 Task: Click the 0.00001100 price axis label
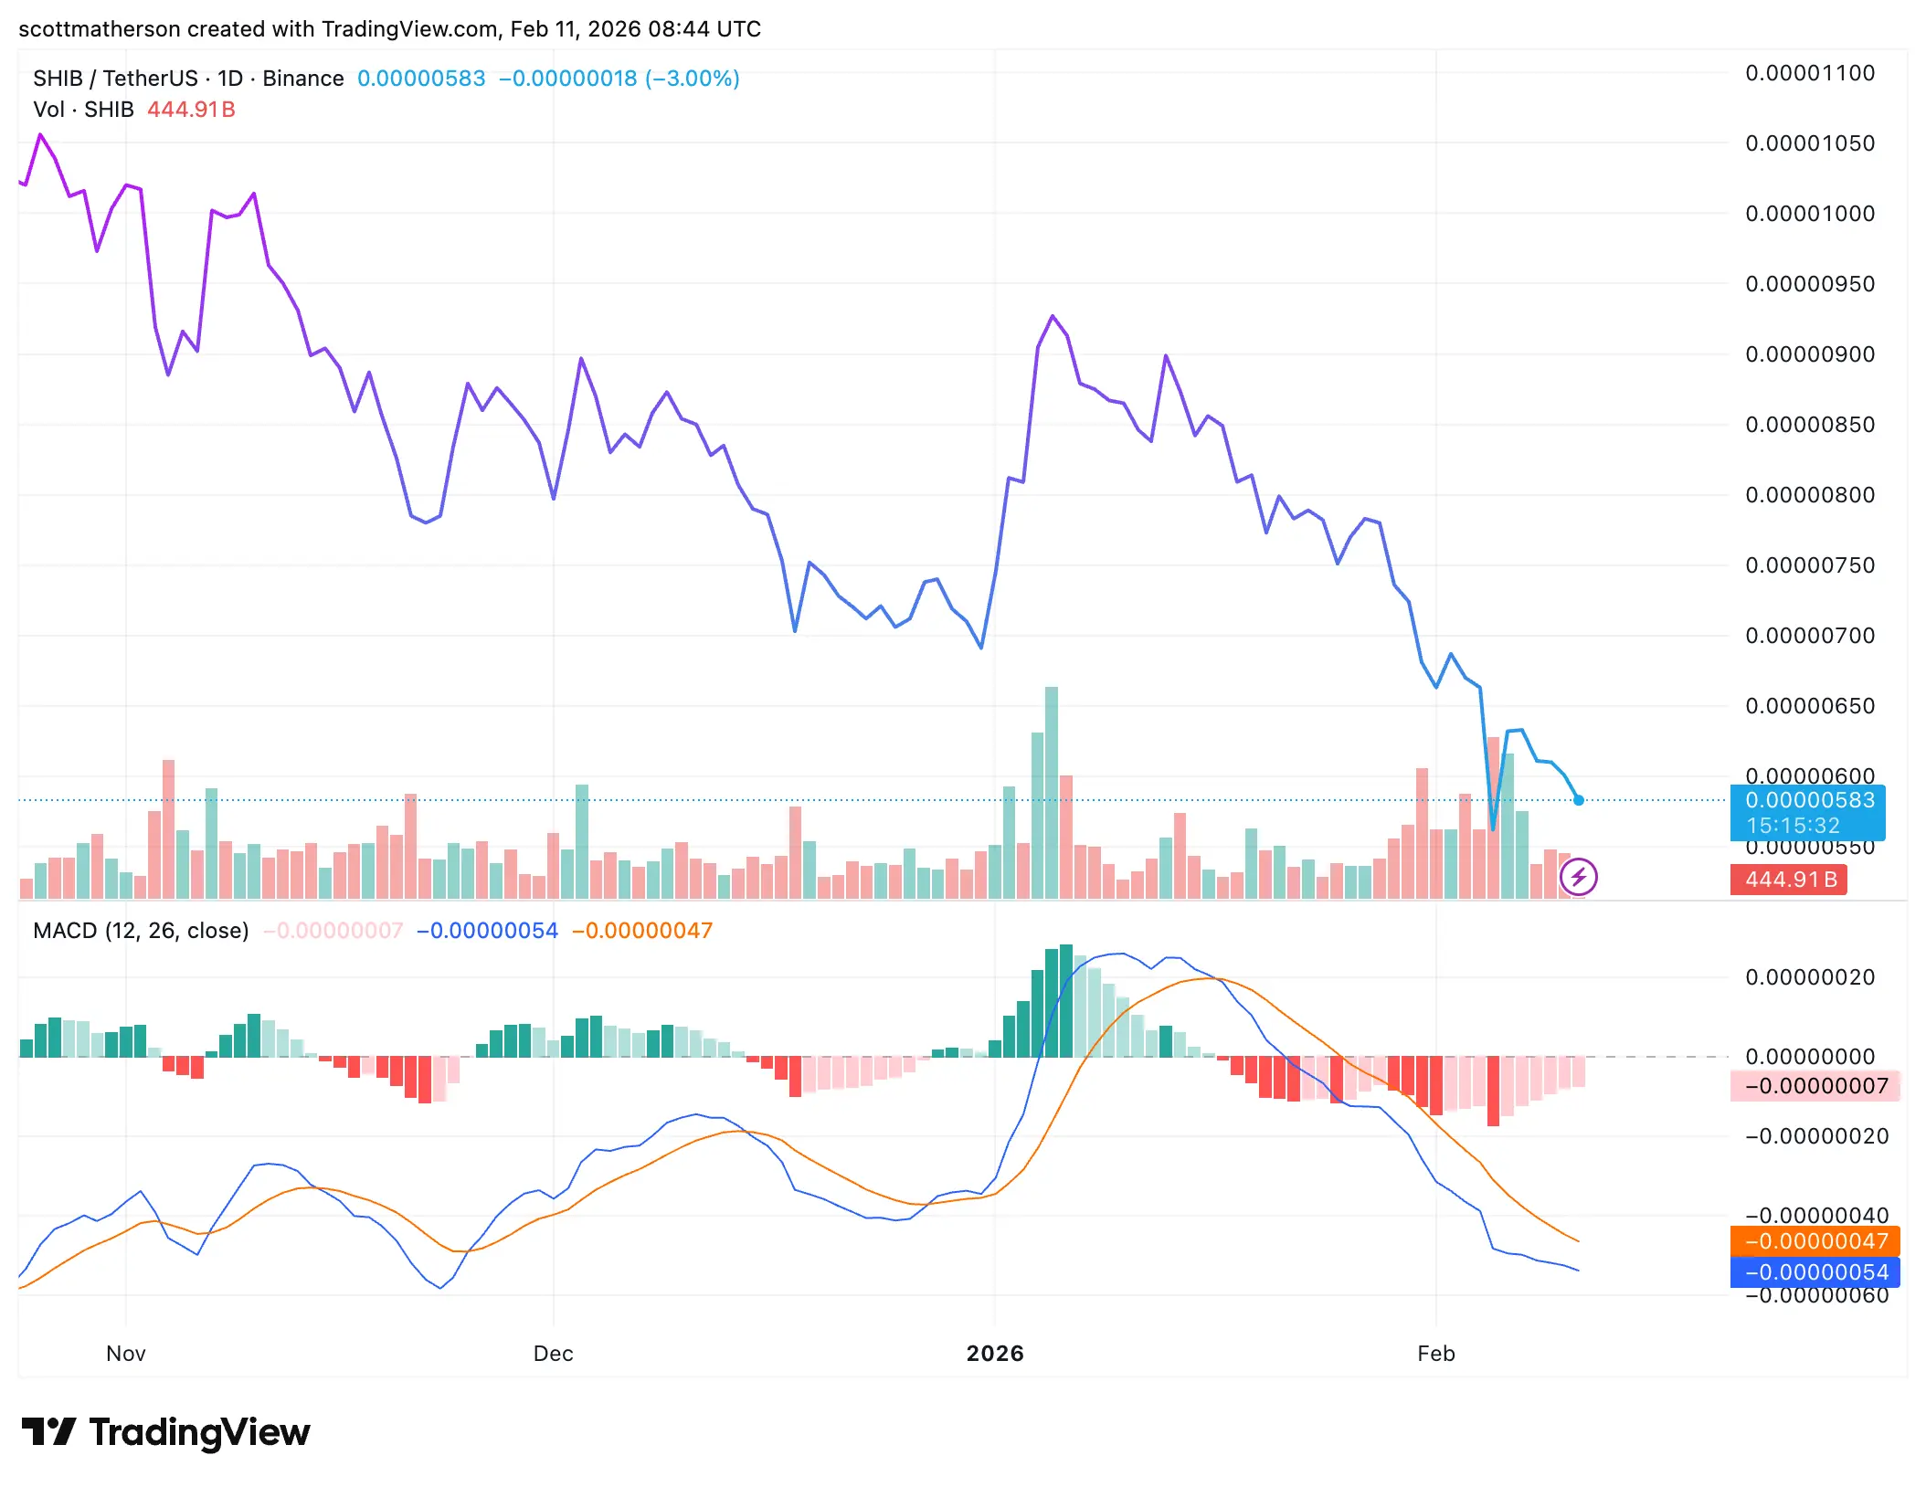coord(1809,73)
